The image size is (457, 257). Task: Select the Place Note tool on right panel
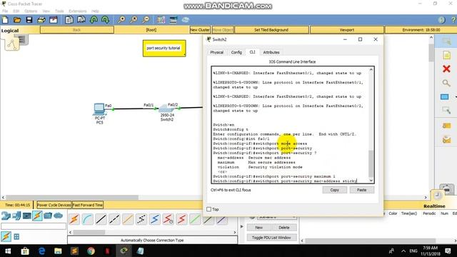[446, 55]
